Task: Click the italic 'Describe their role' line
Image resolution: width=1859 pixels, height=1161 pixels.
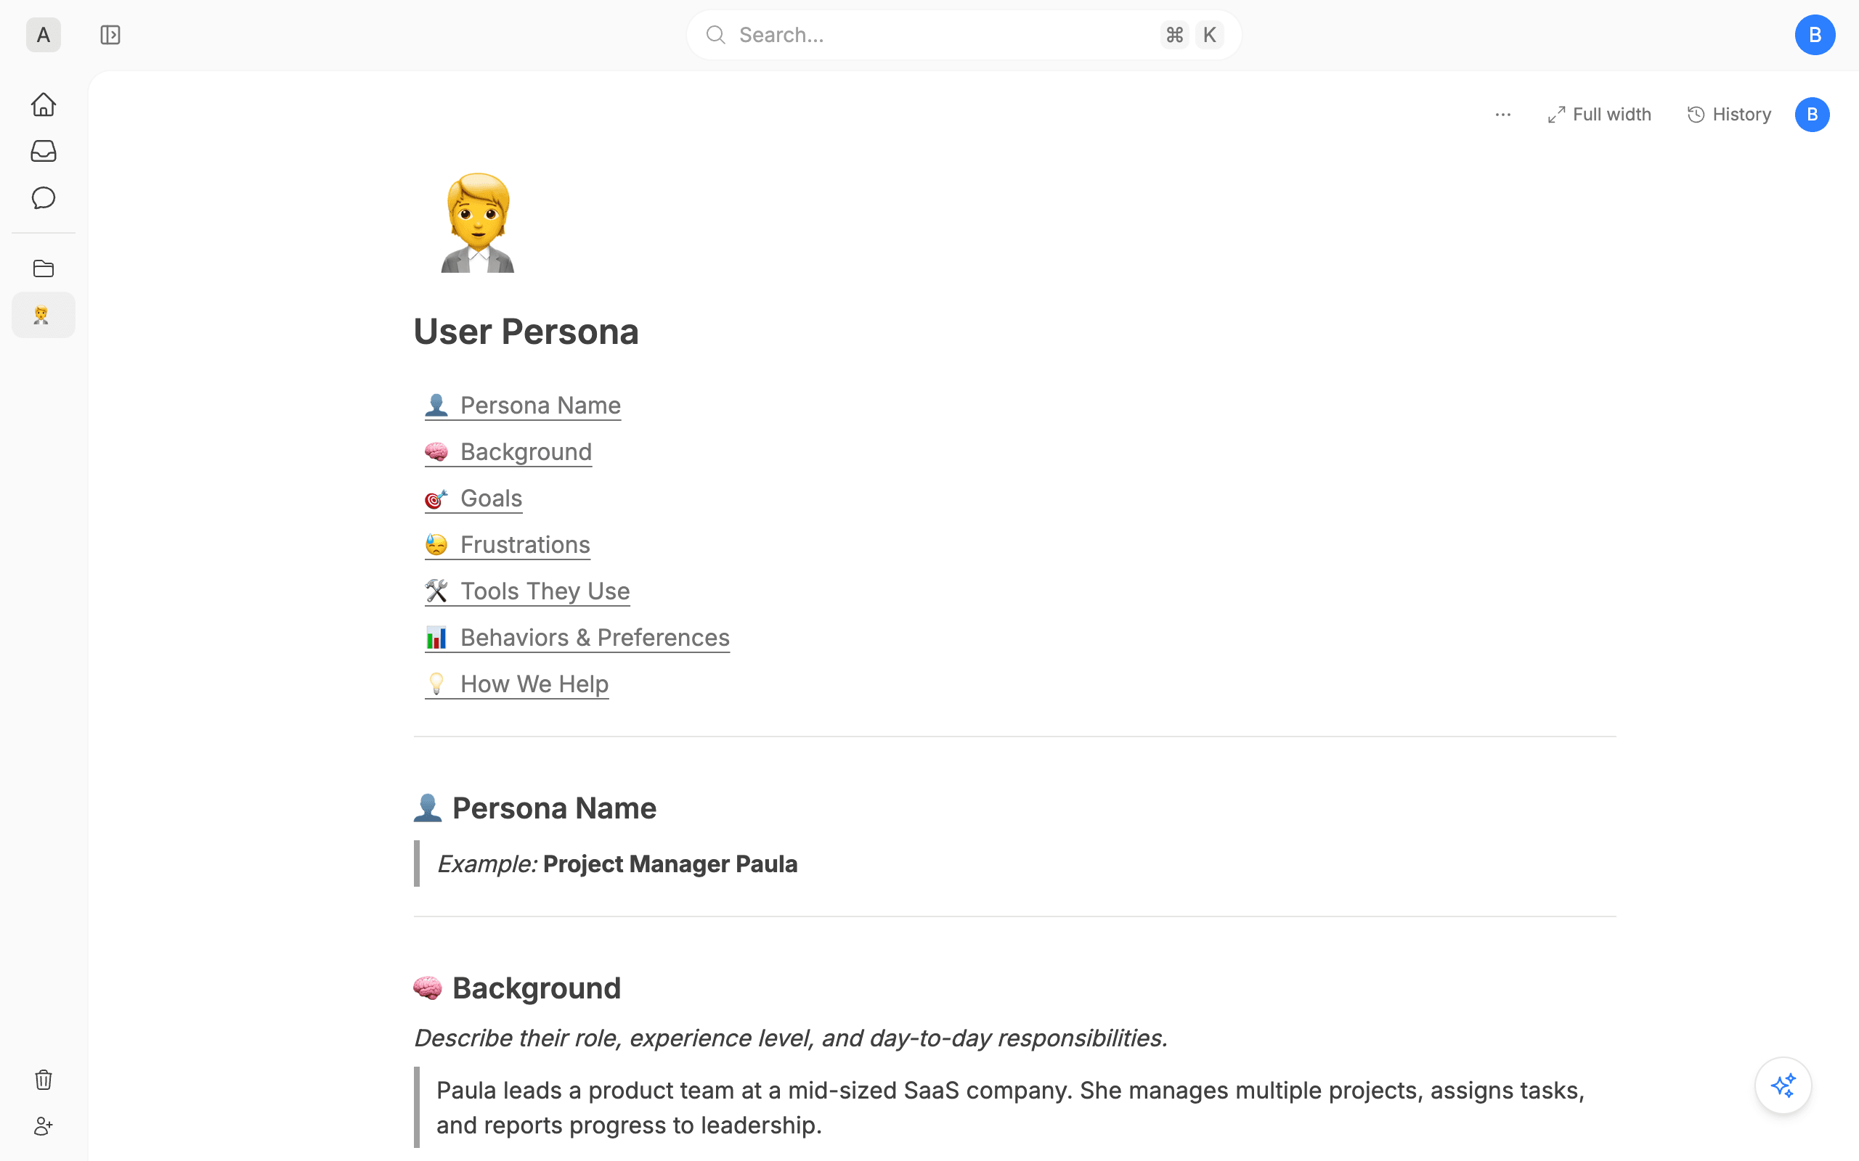Action: click(x=791, y=1038)
